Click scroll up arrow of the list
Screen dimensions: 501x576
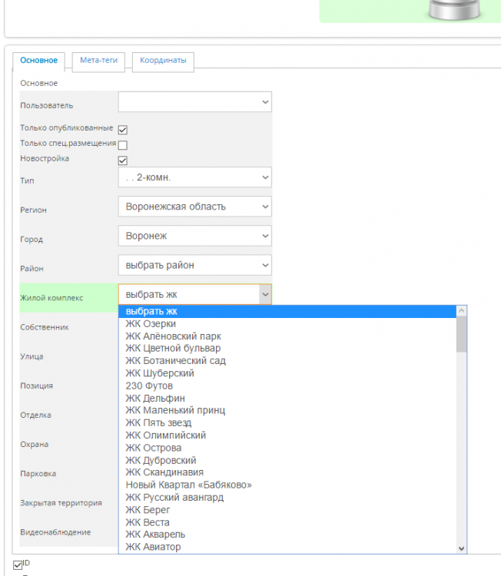[x=461, y=311]
